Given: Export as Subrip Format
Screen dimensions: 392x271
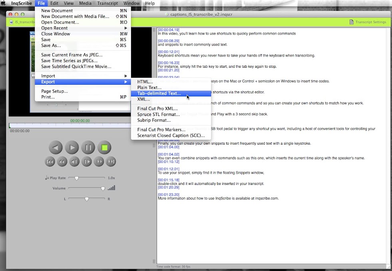Looking at the screenshot, I should pos(171,120).
